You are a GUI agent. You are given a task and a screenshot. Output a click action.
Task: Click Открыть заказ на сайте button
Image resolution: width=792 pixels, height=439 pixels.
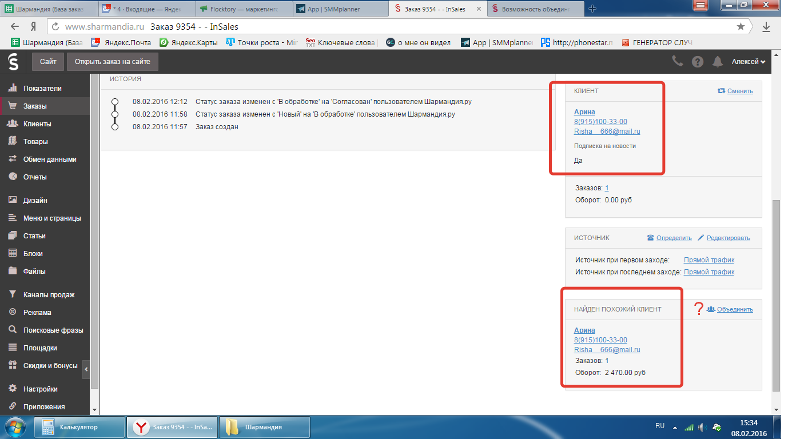(112, 62)
